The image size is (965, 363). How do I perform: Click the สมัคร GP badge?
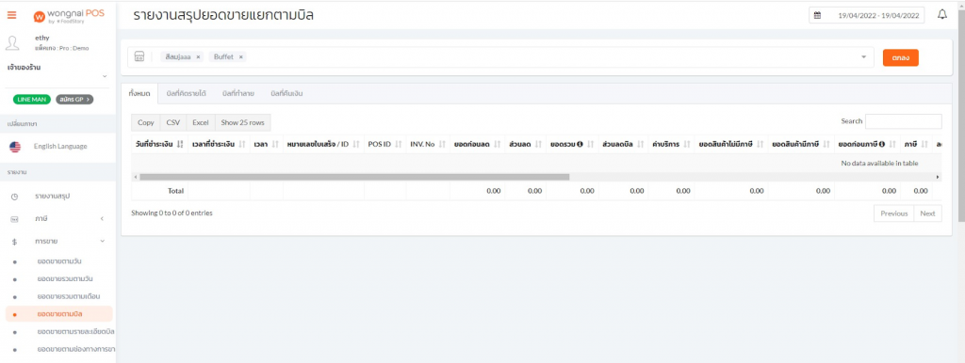coord(74,100)
